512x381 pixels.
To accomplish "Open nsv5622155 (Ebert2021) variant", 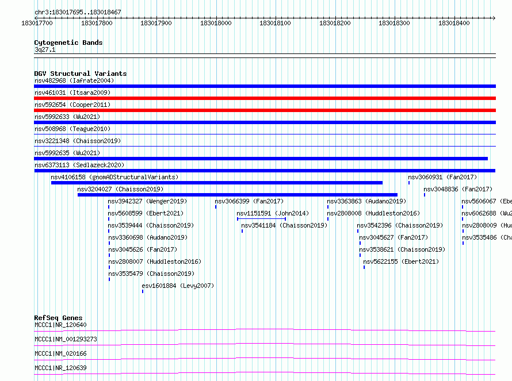I will [401, 261].
